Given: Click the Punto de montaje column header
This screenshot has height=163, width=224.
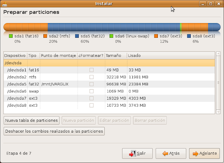Looking at the screenshot, I should click(x=58, y=56).
